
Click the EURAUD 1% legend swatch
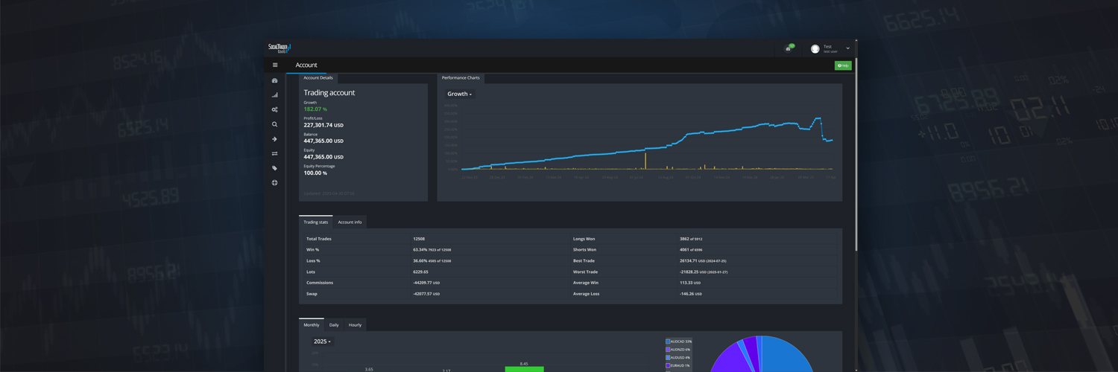click(668, 365)
